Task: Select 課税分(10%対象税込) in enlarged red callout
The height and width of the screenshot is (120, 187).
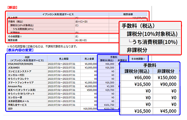Action: tap(152, 34)
